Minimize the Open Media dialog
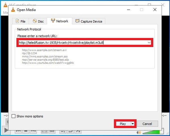Screen dimensions: 170x136 coord(129,10)
